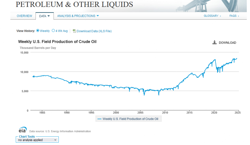
Task: Click the Download Data (XLS File) link
Action: [94, 31]
